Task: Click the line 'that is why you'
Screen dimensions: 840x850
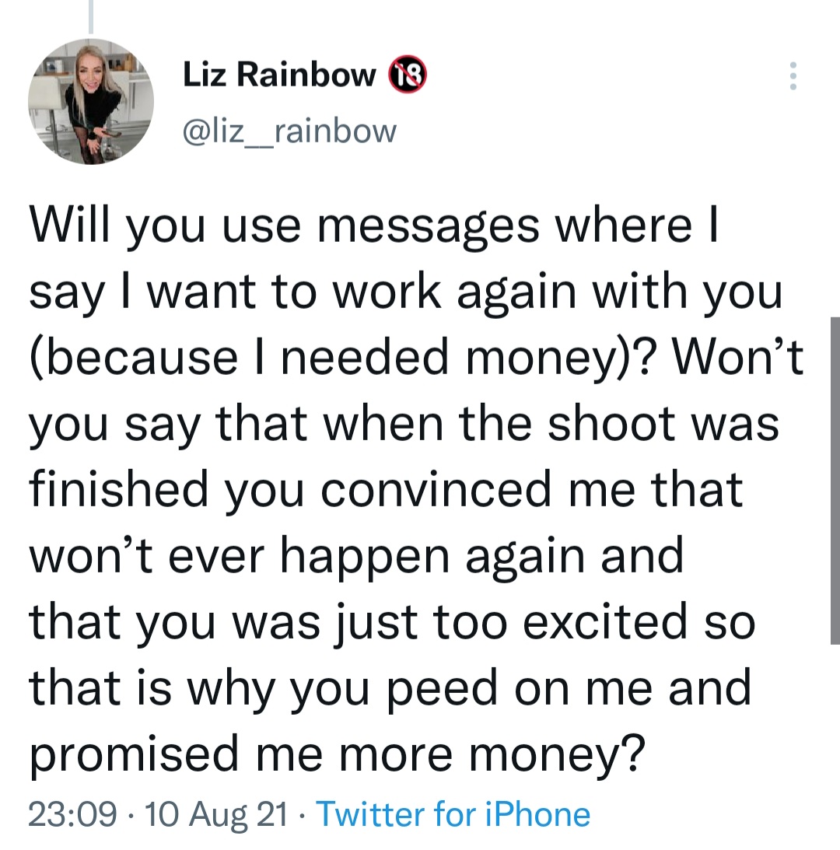Action: [x=390, y=688]
